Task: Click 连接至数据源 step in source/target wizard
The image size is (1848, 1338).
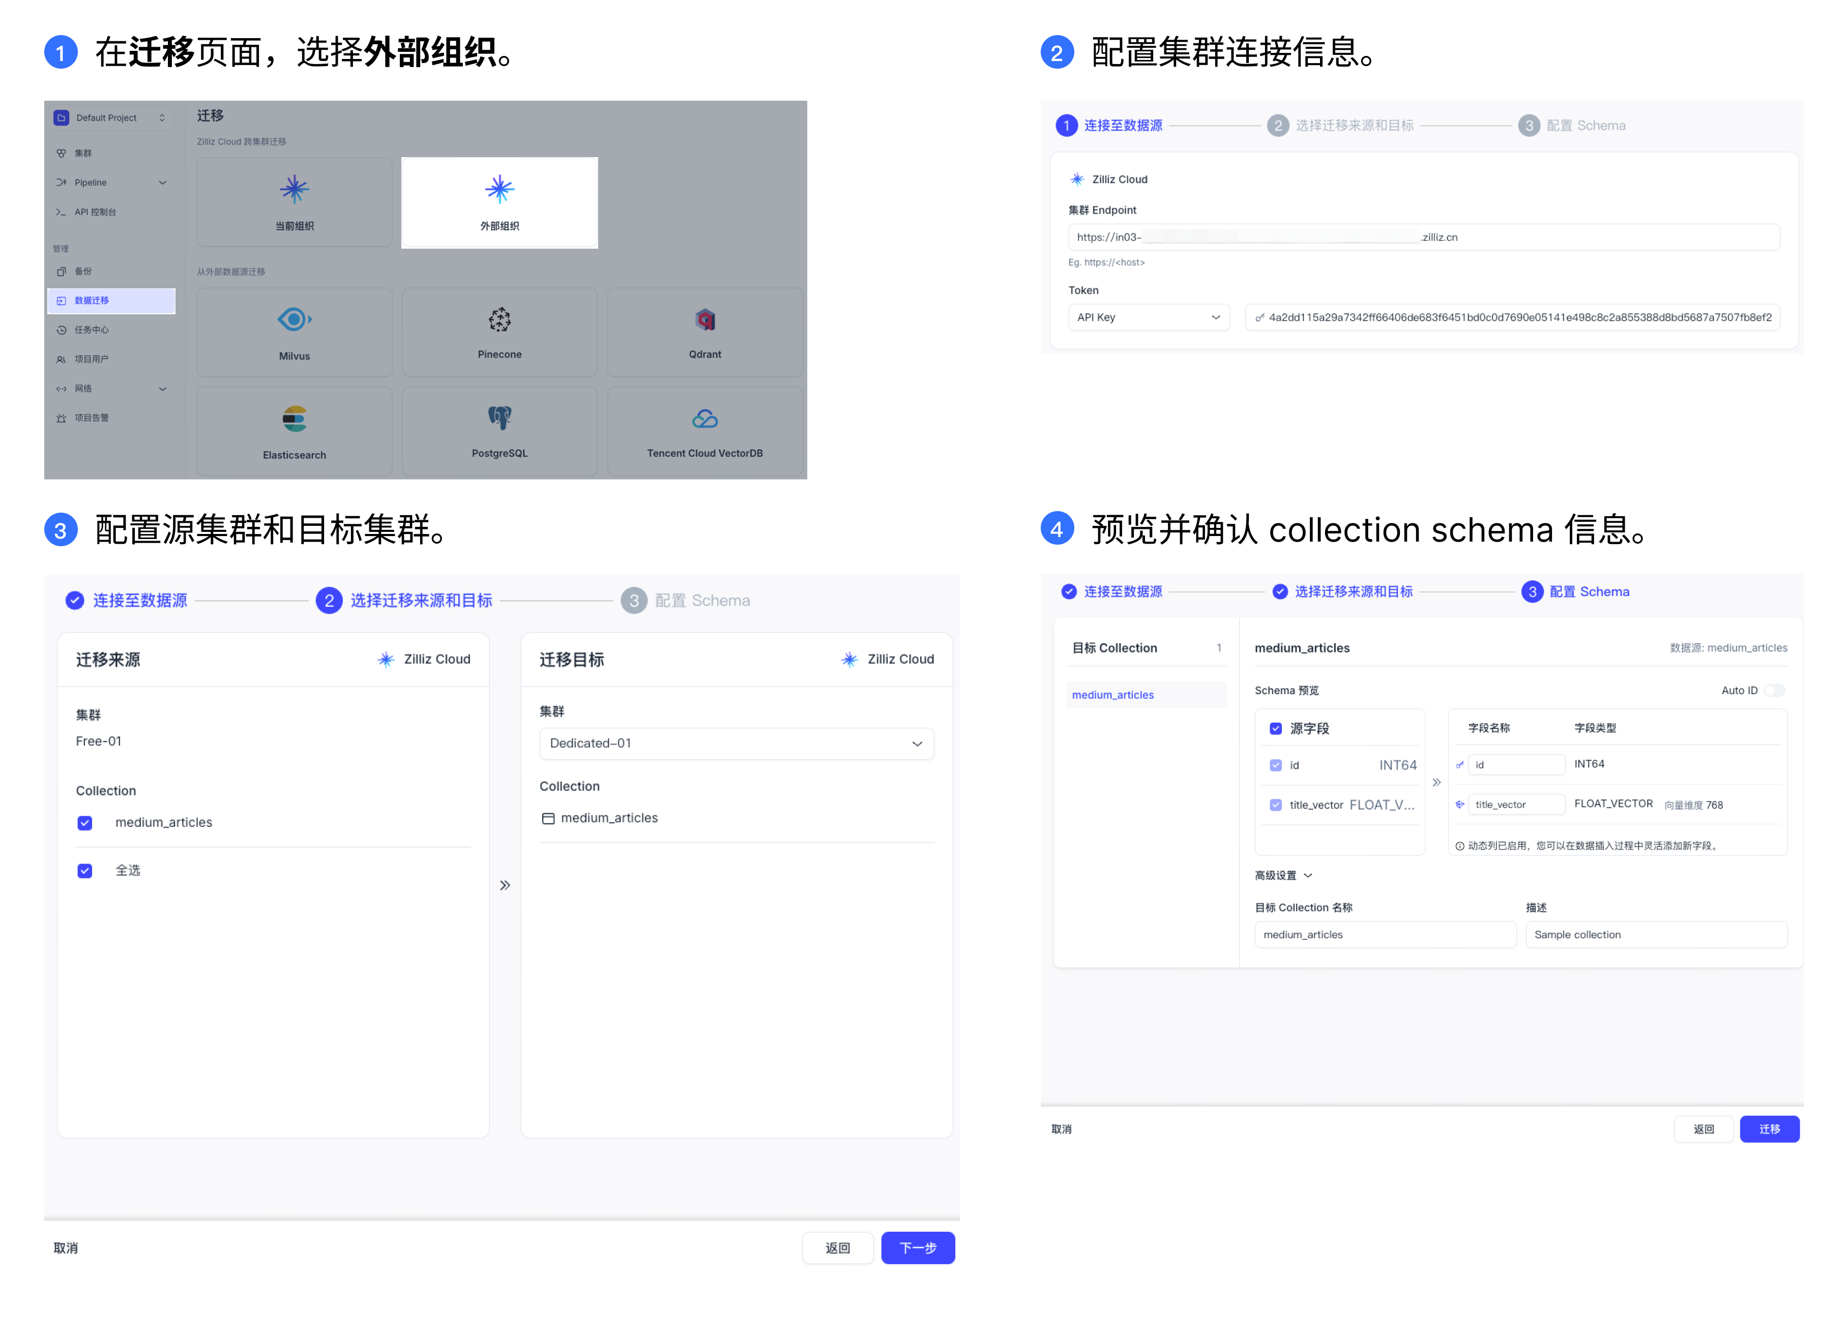Action: [126, 602]
